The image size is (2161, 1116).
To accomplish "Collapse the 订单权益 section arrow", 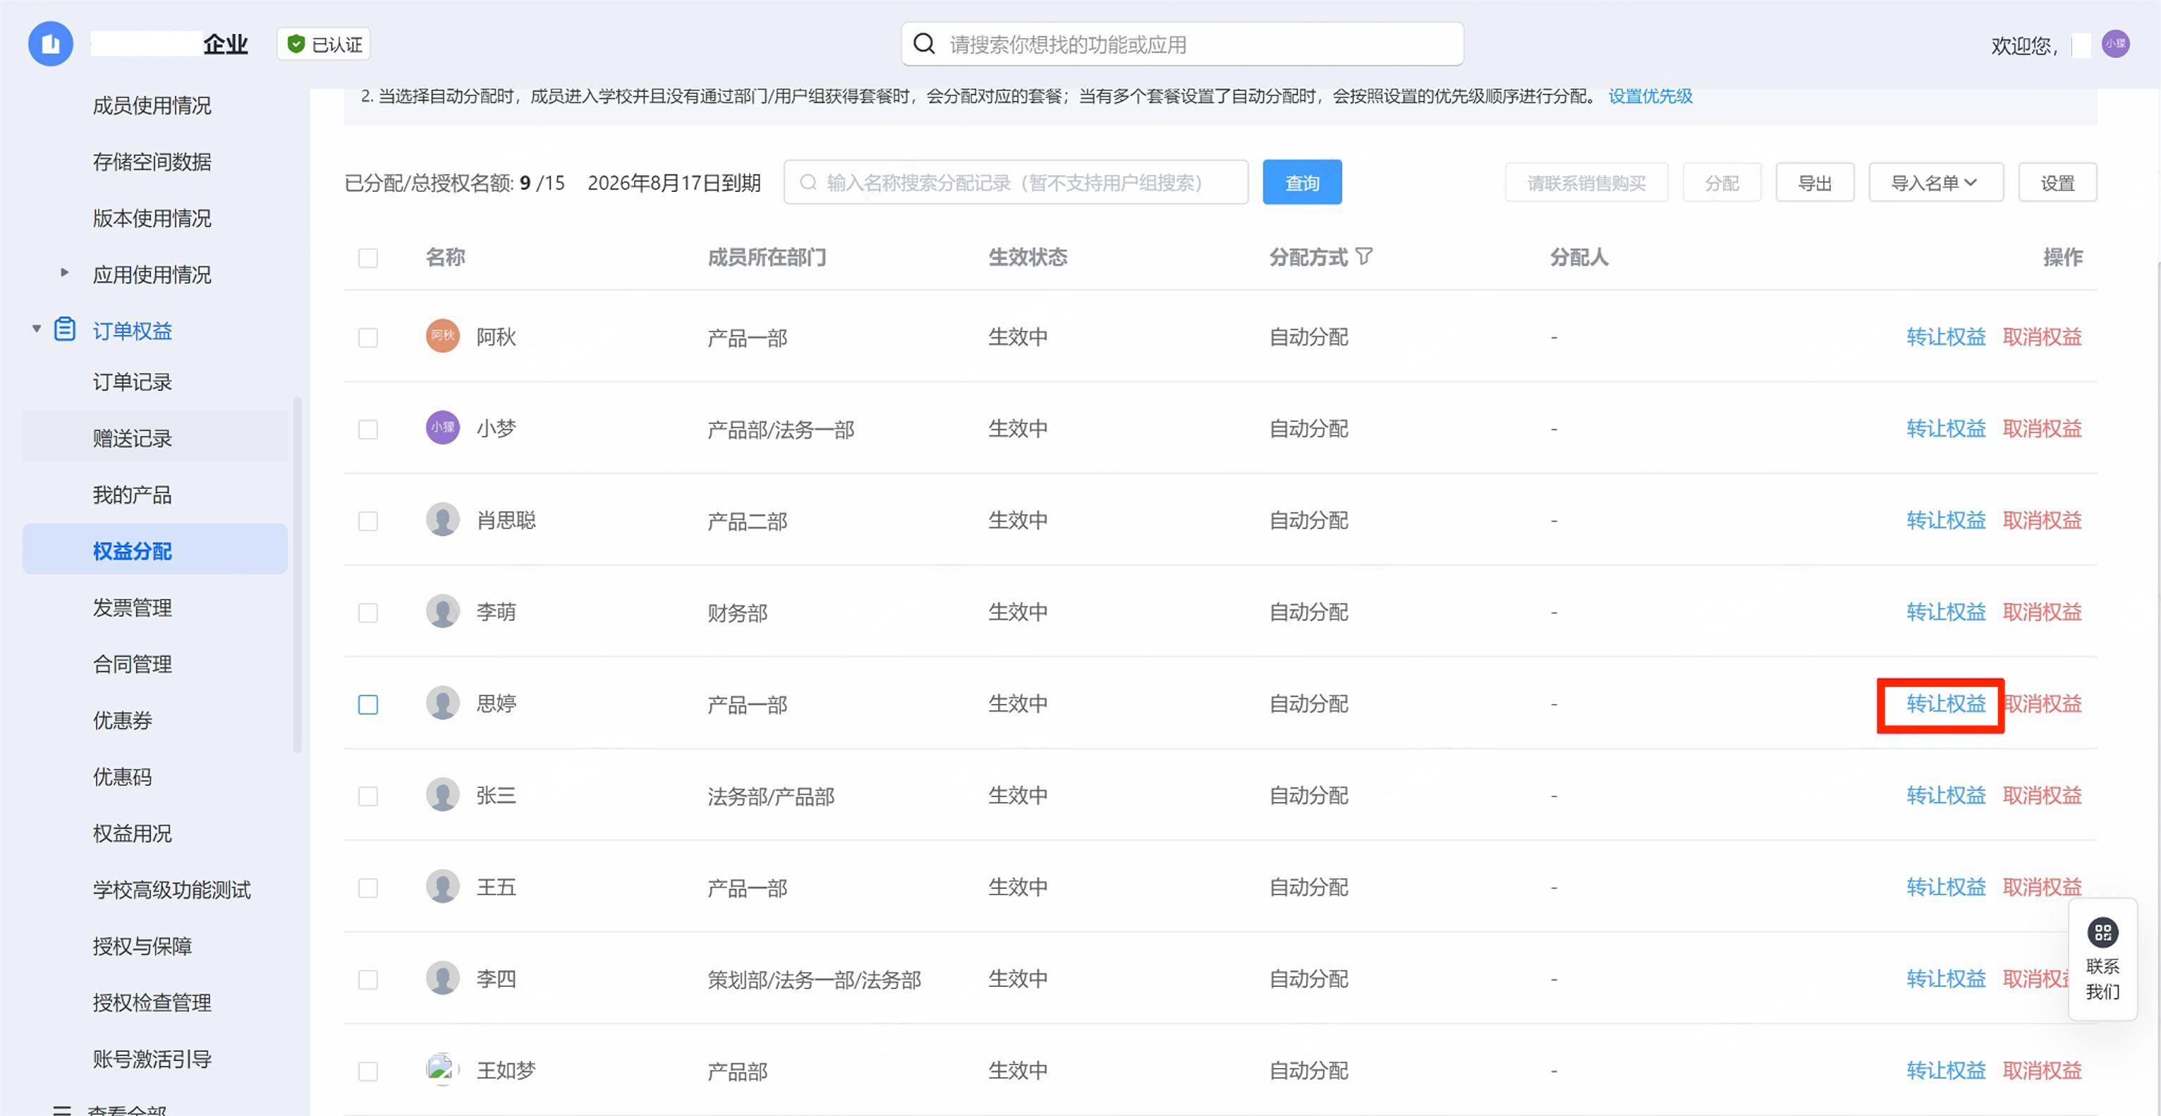I will click(x=36, y=329).
